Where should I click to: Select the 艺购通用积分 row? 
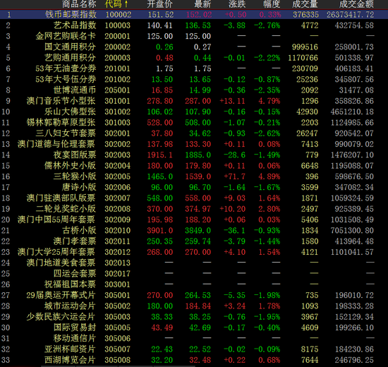pyautogui.click(x=194, y=58)
